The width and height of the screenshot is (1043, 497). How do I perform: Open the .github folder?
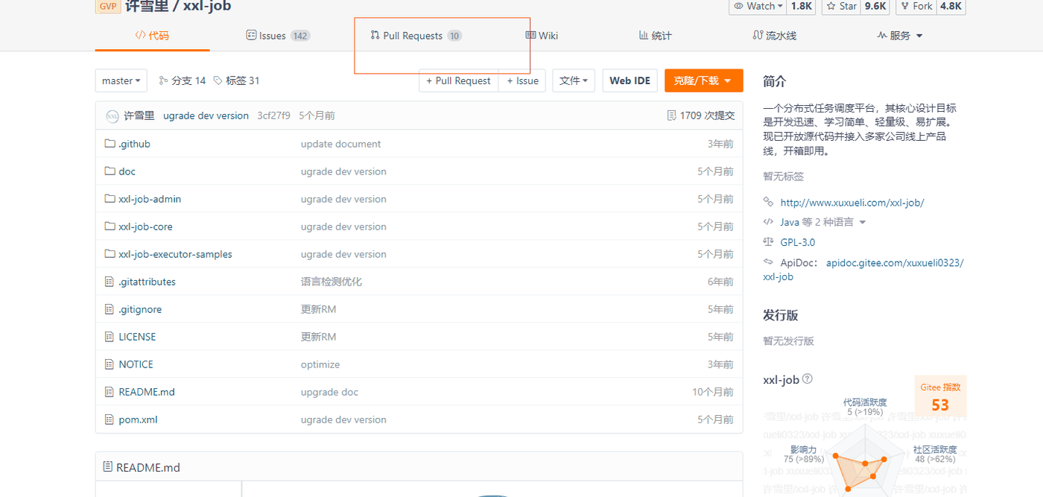click(x=134, y=144)
